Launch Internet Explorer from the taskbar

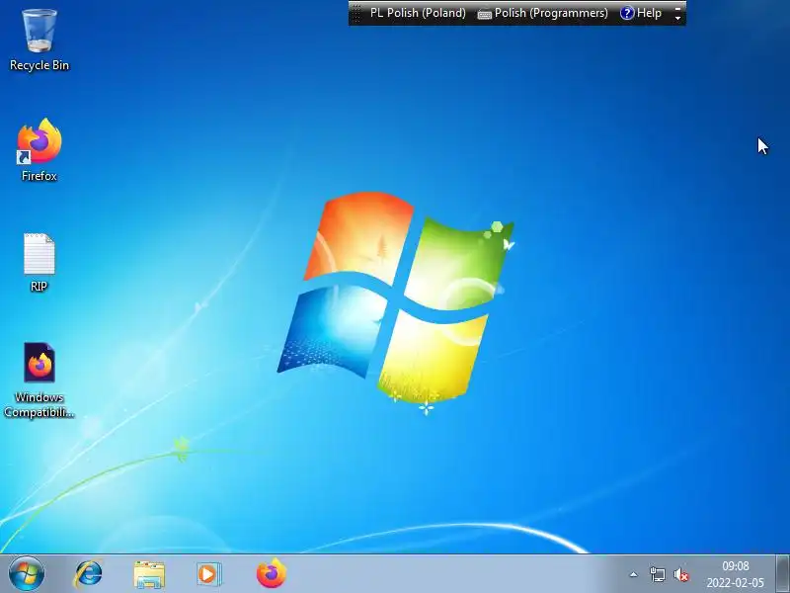point(89,574)
